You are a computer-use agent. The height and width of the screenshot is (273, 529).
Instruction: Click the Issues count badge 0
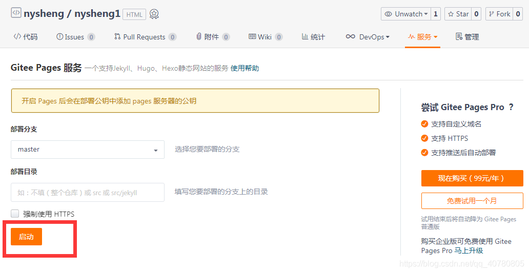pos(91,37)
